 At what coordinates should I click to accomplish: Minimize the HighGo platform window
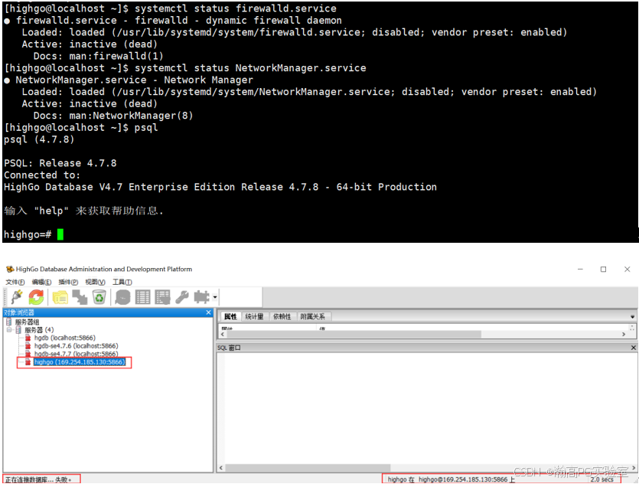pos(580,269)
